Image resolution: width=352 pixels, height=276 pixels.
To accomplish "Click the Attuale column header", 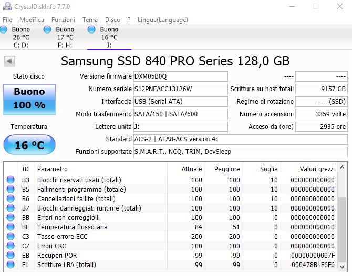I will click(186, 169).
